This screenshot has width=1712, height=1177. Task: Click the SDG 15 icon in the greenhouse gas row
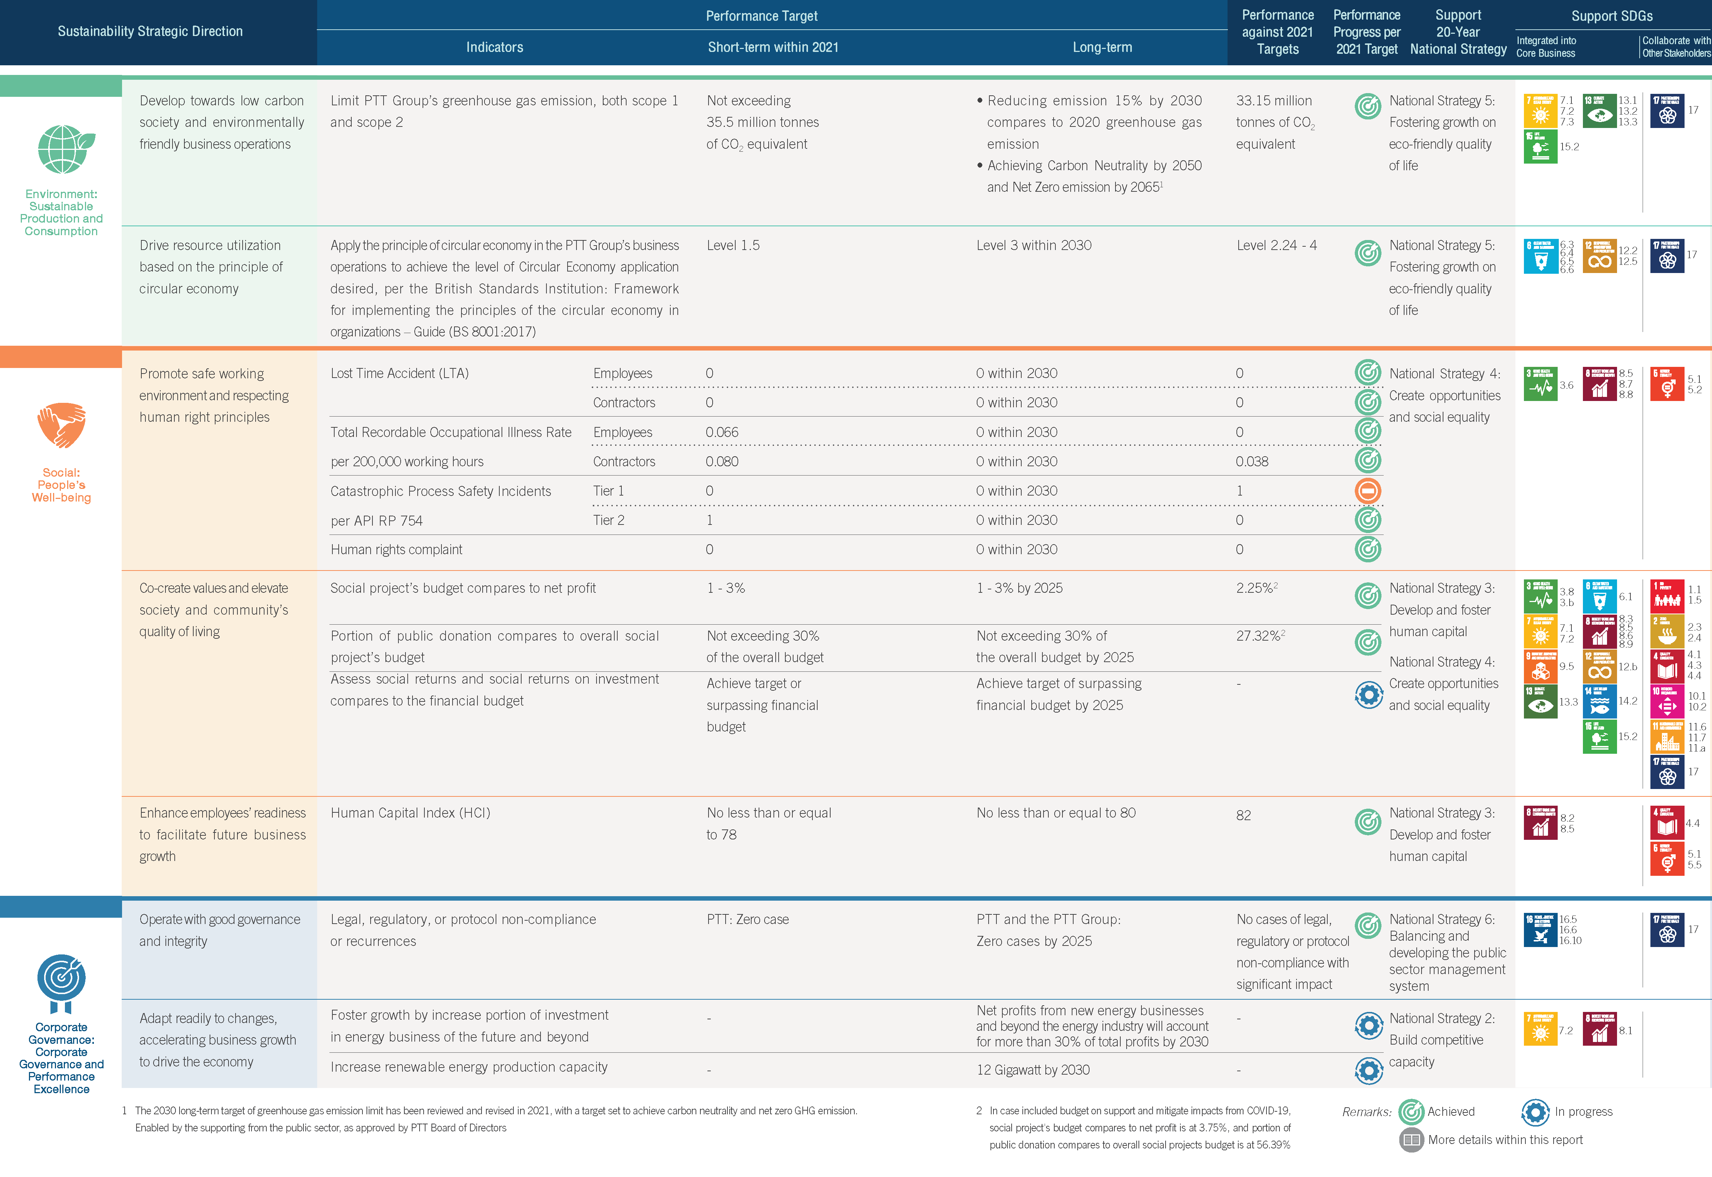click(1540, 147)
